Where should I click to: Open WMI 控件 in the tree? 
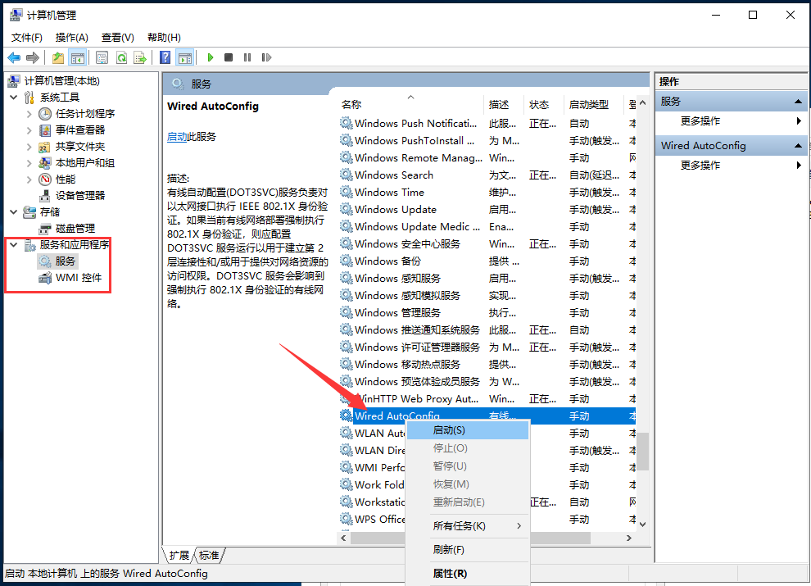point(79,278)
